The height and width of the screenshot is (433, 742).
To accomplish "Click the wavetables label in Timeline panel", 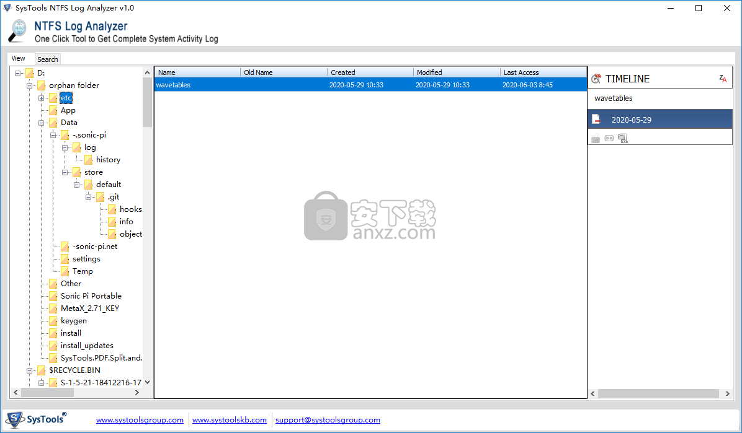I will [614, 98].
